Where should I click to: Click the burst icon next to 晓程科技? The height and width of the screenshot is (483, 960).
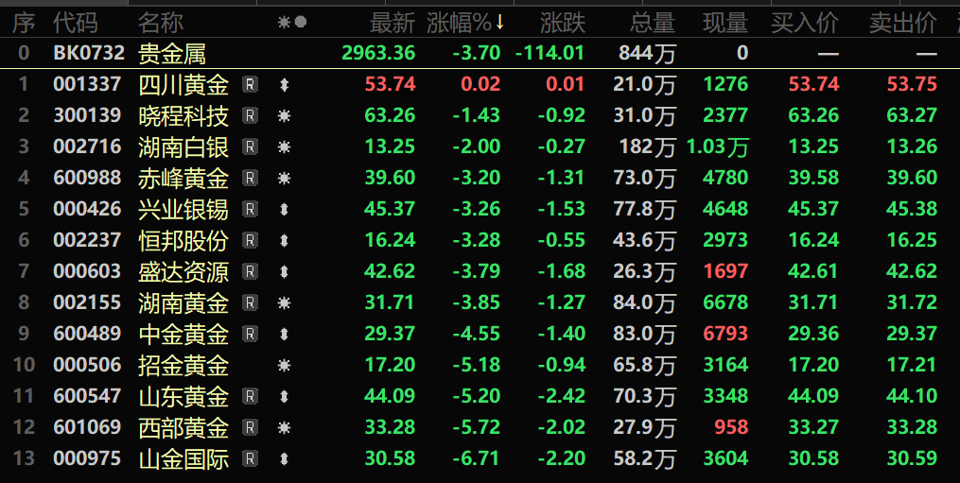284,116
